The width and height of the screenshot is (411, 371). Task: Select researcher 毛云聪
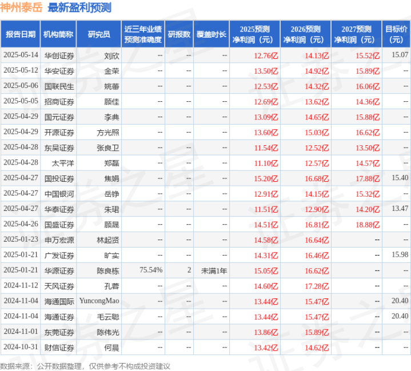(108, 317)
